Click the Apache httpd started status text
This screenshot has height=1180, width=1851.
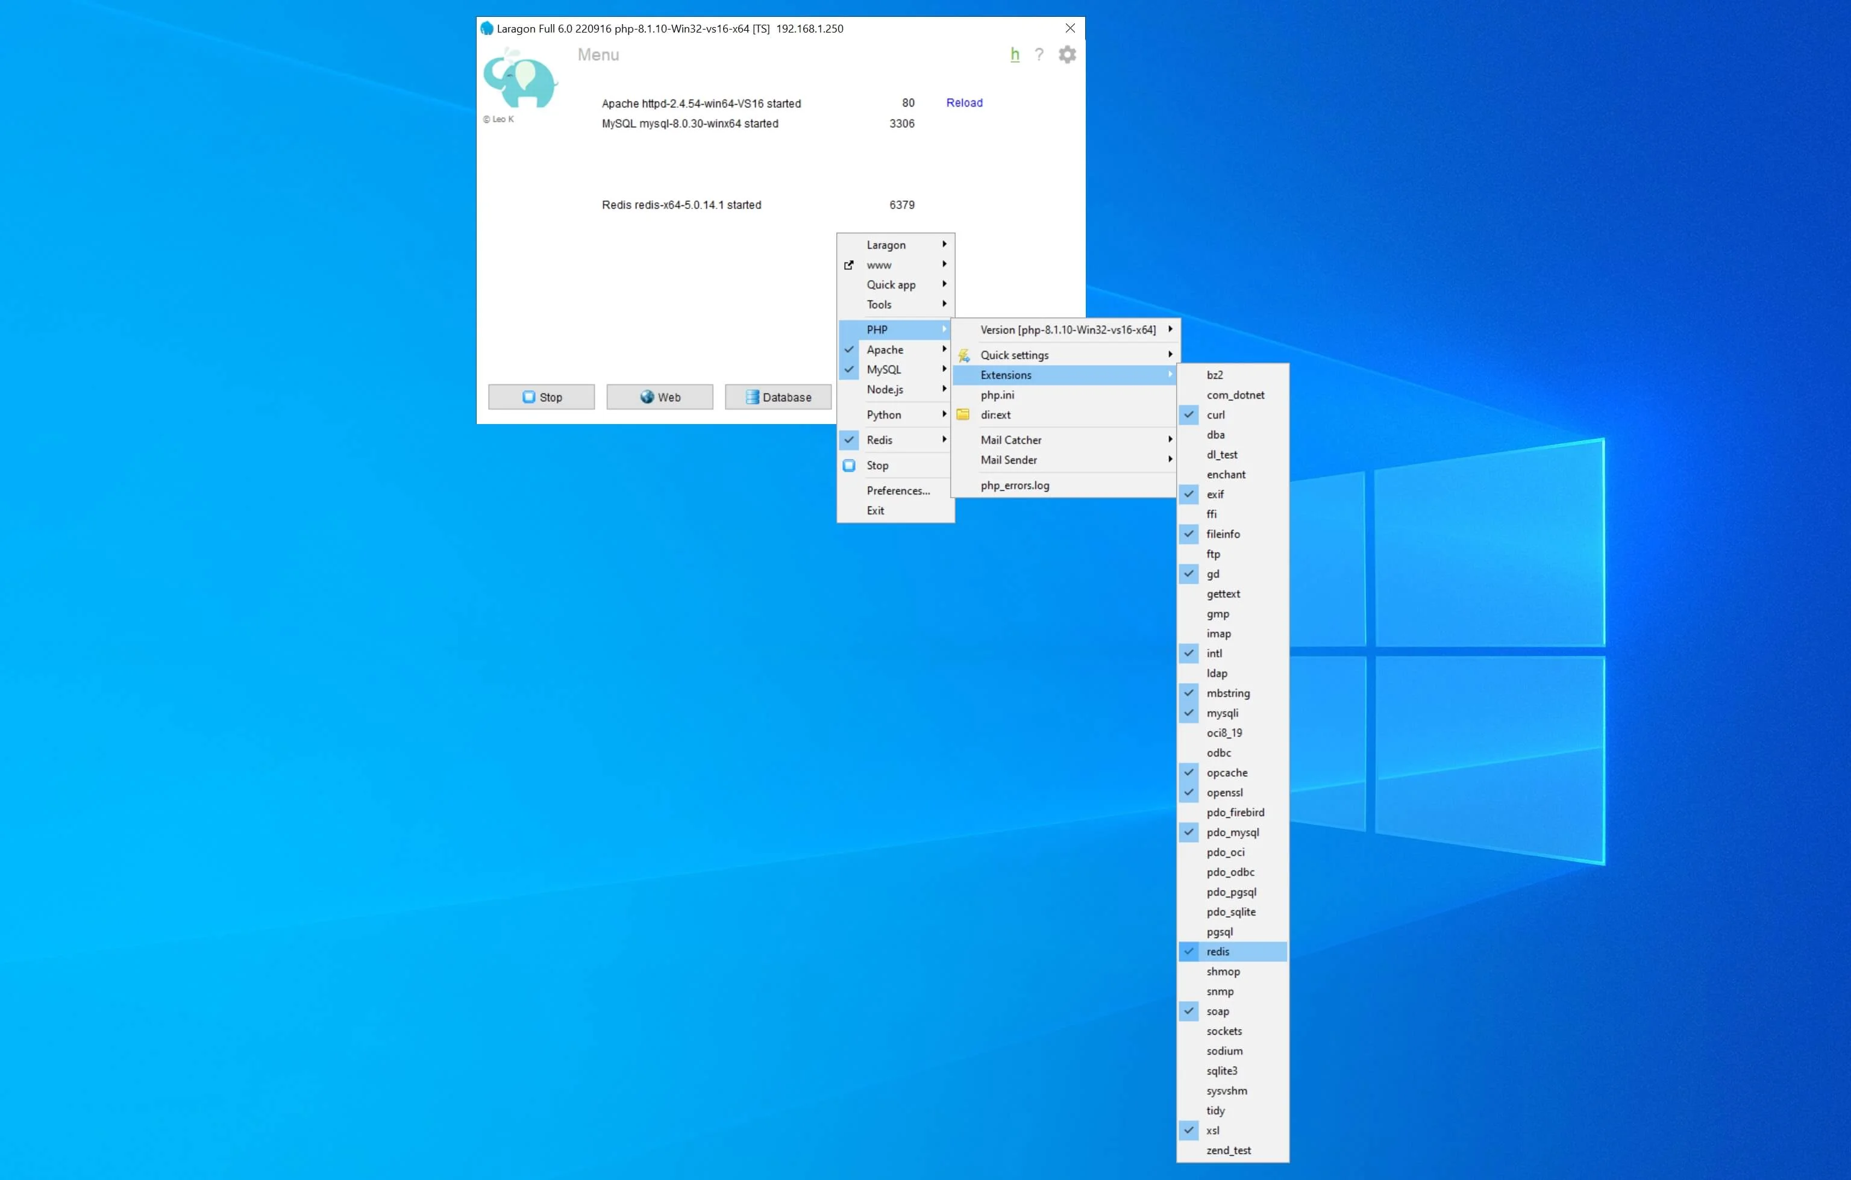pyautogui.click(x=701, y=104)
